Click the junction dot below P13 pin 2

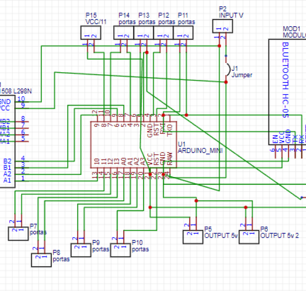[x=147, y=52]
